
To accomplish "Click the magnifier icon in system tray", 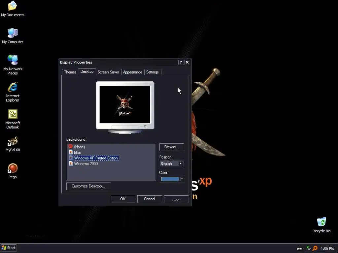I will 315,248.
